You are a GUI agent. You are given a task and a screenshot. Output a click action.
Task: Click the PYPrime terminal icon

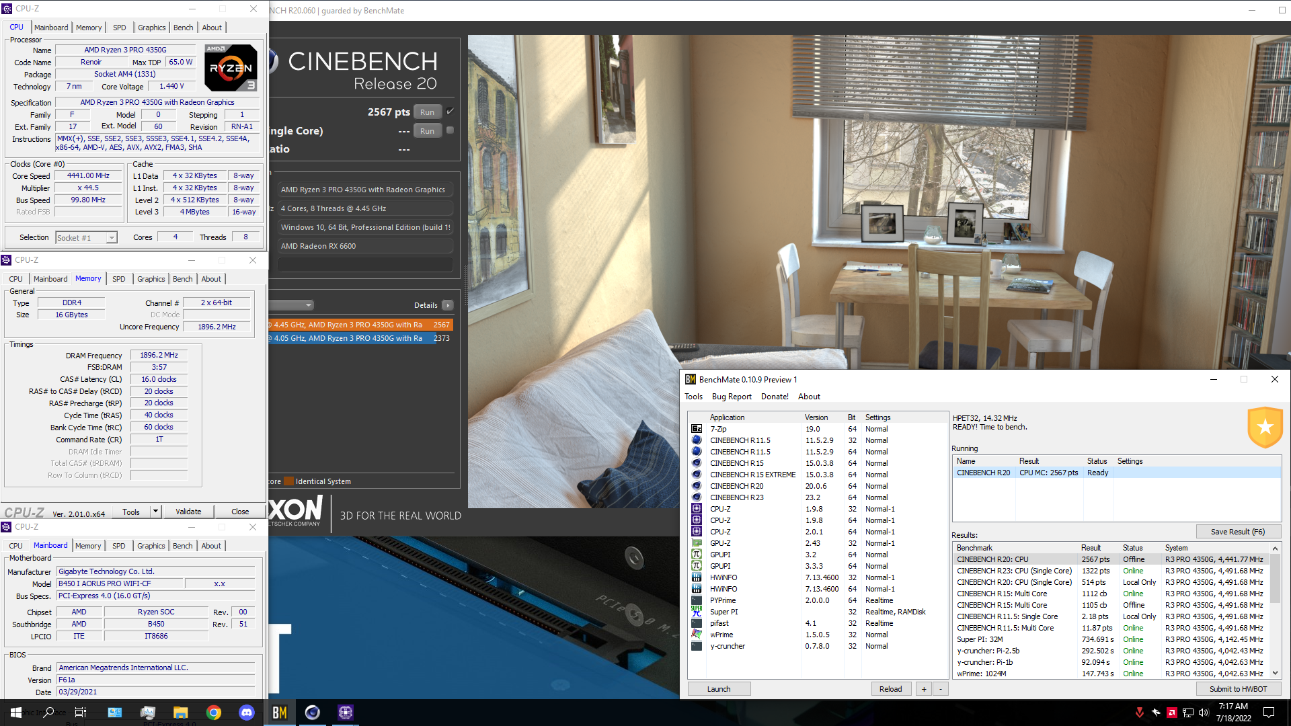(697, 600)
